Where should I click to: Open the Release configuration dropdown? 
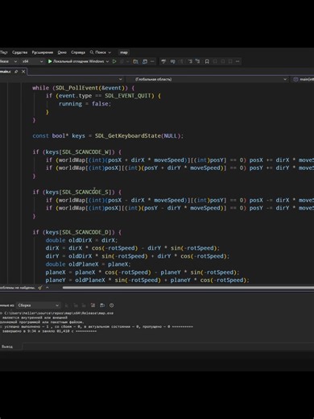click(9, 61)
